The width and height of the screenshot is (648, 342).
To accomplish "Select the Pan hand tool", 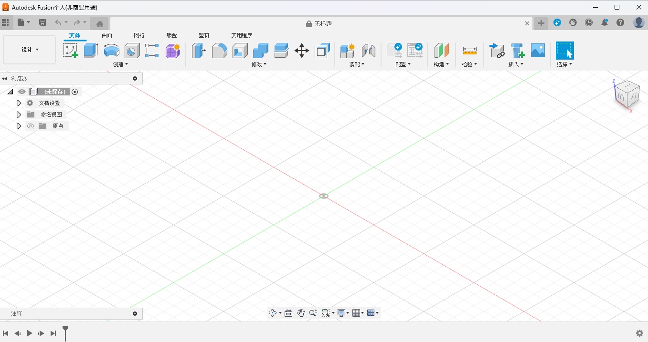I will 301,313.
